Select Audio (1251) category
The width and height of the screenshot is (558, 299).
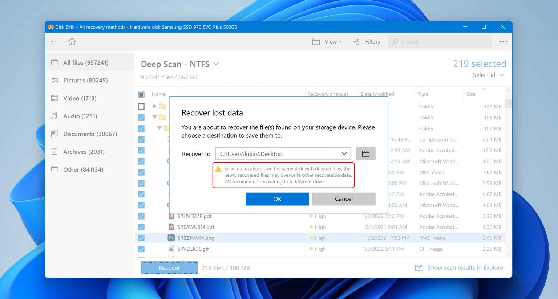click(90, 116)
